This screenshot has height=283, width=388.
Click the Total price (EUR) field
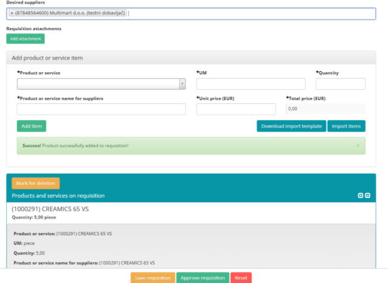pos(325,109)
